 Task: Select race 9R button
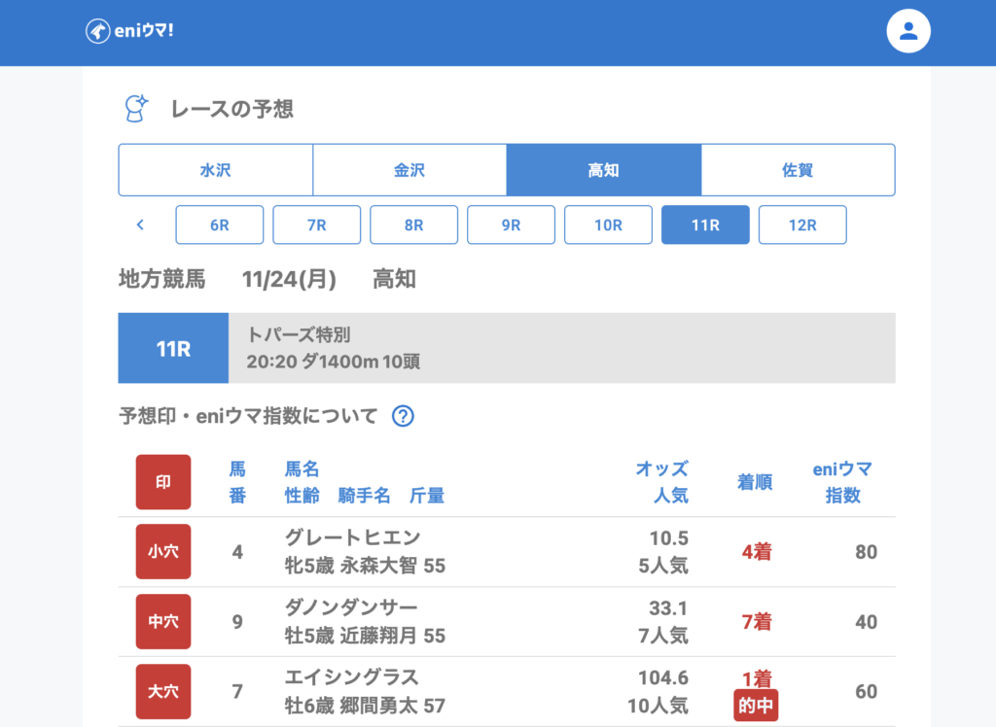[x=512, y=225]
